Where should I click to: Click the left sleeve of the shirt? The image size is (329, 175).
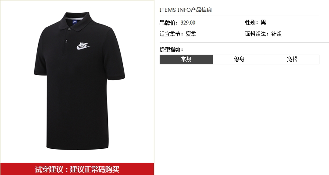point(41,56)
